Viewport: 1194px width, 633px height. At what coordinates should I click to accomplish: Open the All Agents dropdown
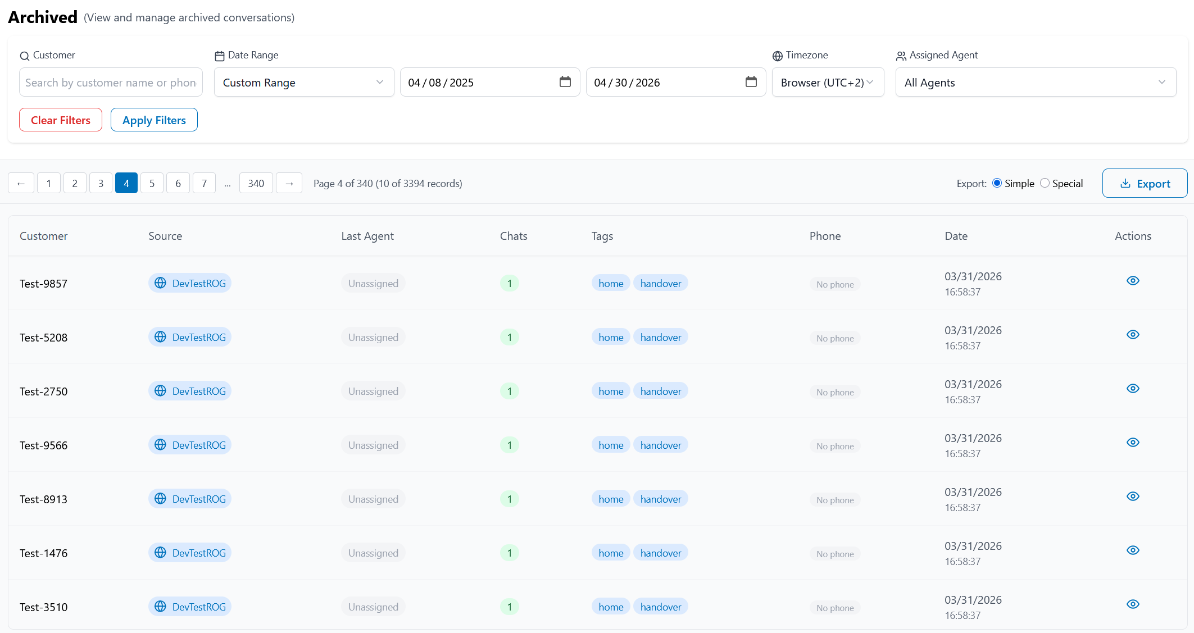coord(1036,82)
